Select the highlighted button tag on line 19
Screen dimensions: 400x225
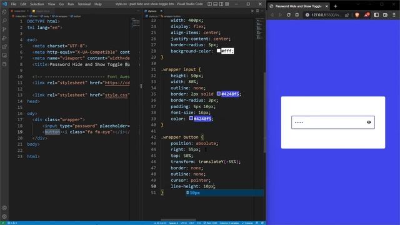tap(52, 132)
